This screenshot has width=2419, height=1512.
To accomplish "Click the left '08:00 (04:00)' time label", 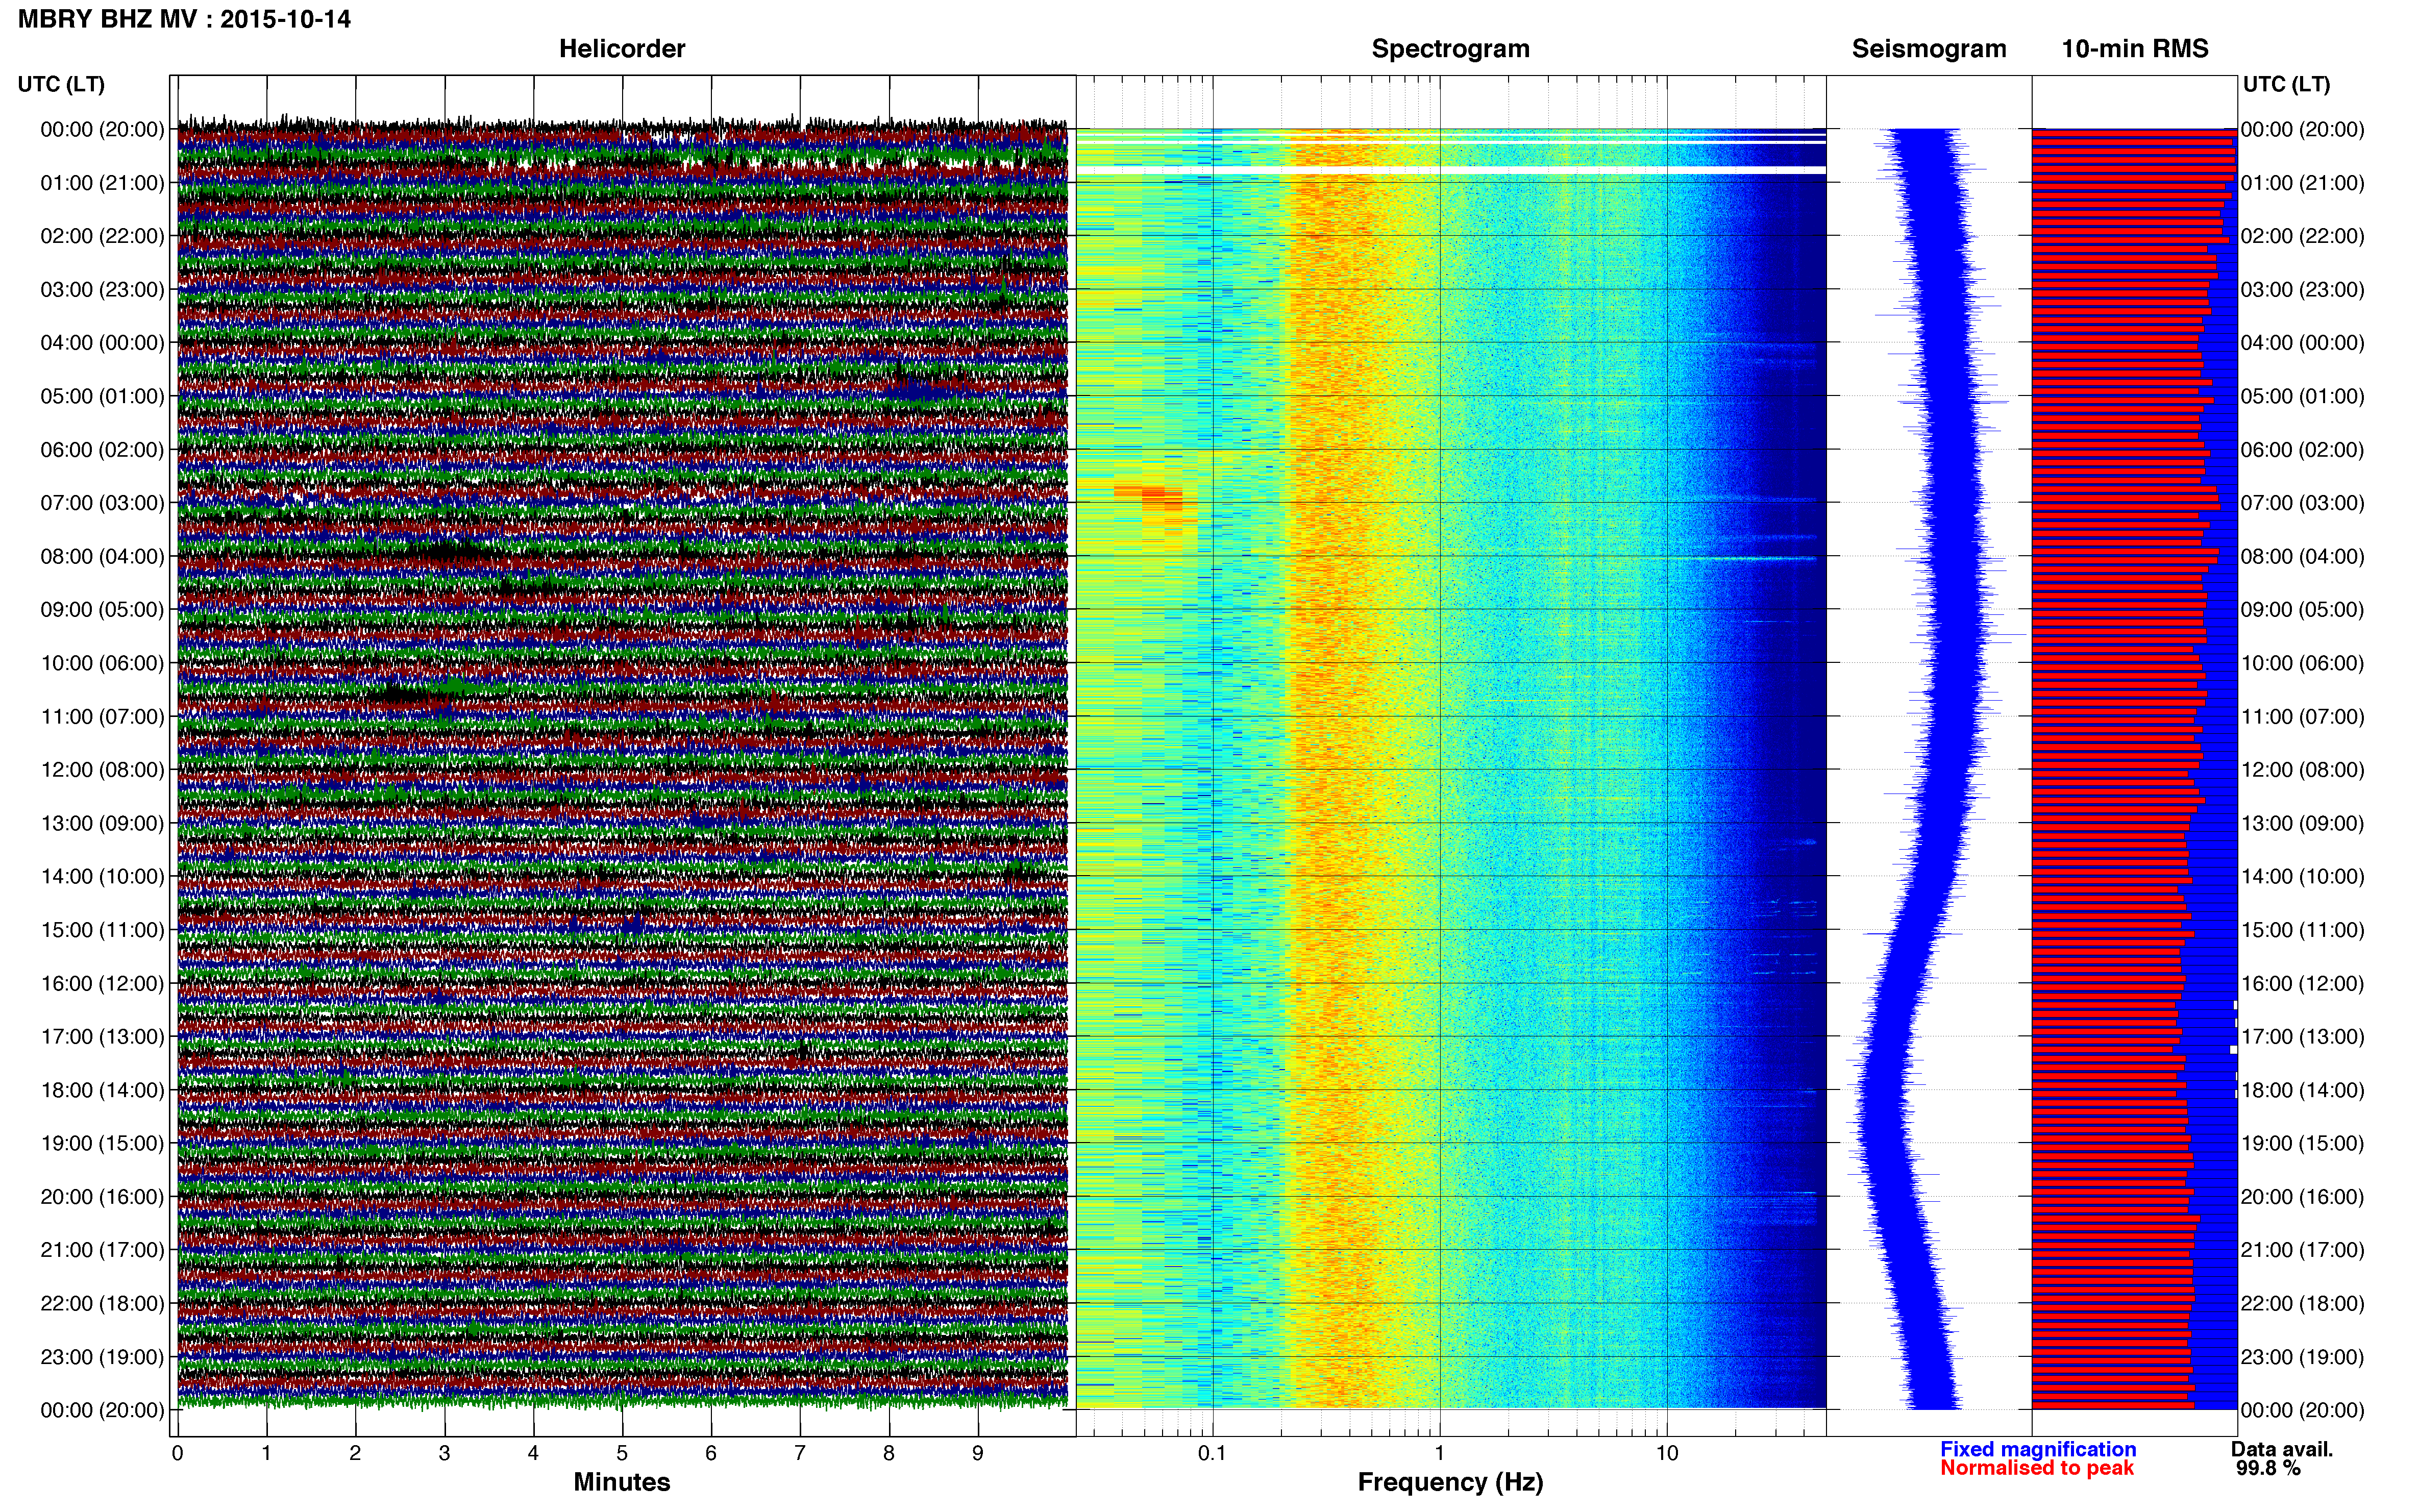I will pos(102,556).
